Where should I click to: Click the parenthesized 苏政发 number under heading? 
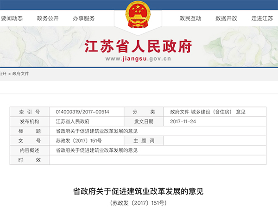point(139,203)
